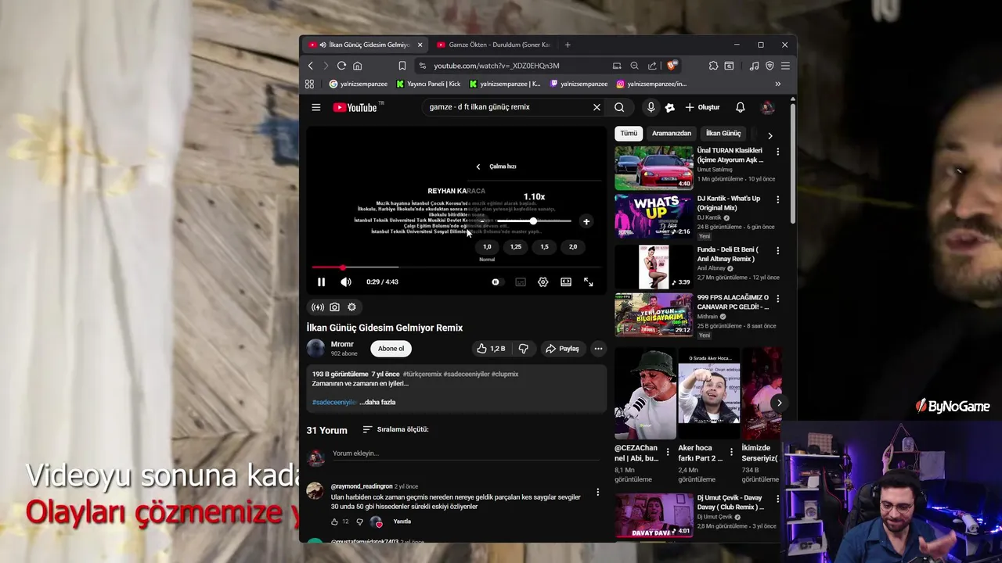Dislike the video thumbs down
The image size is (1002, 563).
pos(523,349)
